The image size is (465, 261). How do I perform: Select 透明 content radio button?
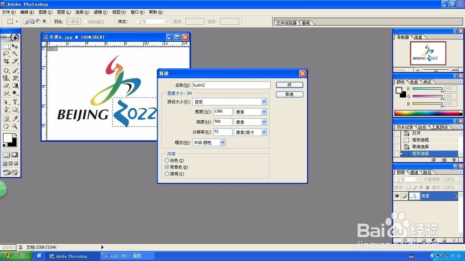tap(167, 174)
